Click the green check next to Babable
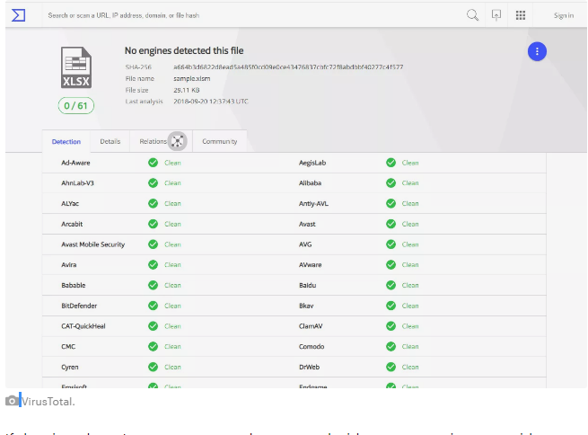Image resolution: width=588 pixels, height=435 pixels. tap(153, 285)
